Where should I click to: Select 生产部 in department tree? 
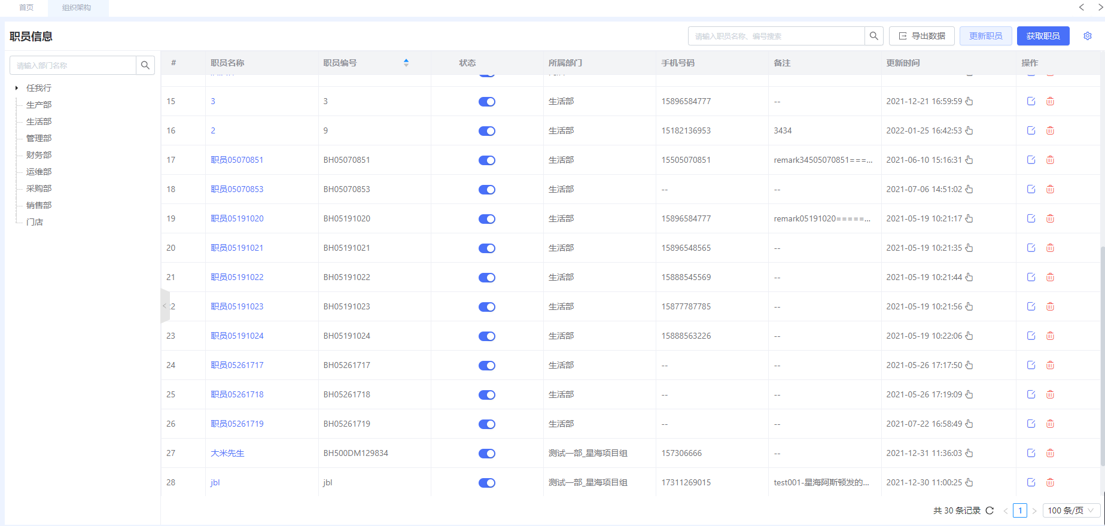click(39, 105)
